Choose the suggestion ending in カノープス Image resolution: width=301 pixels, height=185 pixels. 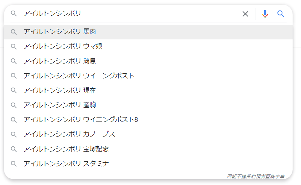(x=148, y=134)
